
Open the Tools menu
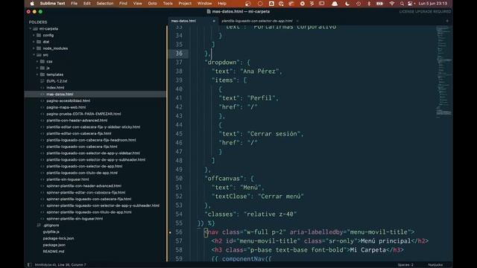168,4
